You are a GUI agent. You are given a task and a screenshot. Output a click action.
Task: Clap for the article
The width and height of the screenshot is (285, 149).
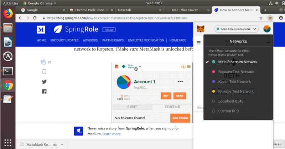[43, 62]
